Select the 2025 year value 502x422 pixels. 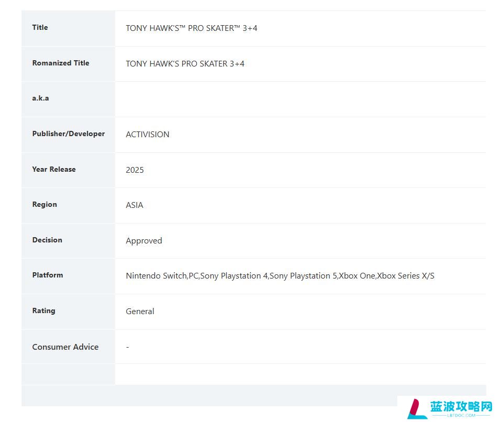135,170
